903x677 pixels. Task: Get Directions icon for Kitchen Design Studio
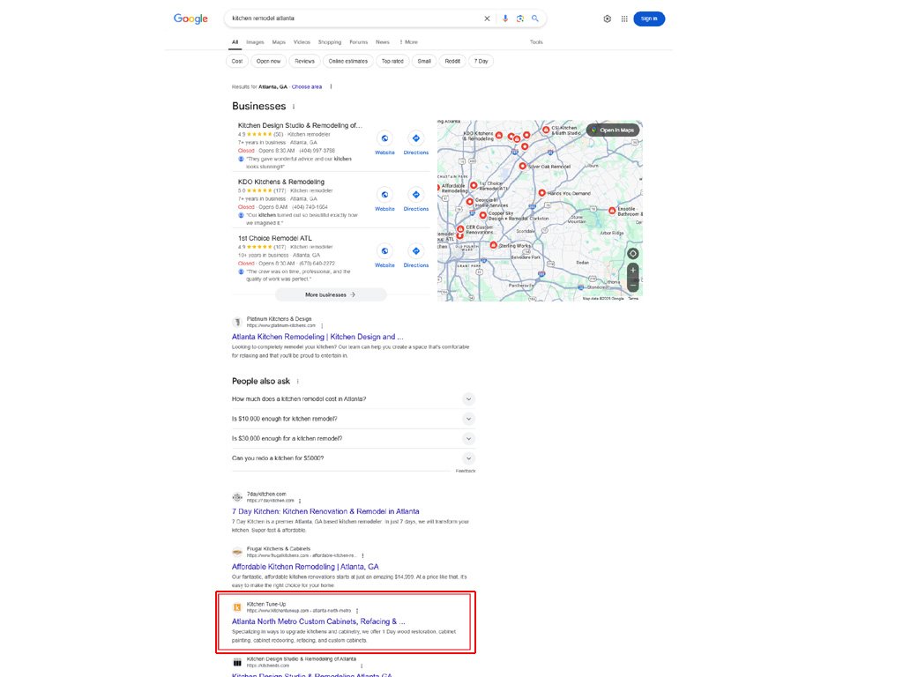416,138
